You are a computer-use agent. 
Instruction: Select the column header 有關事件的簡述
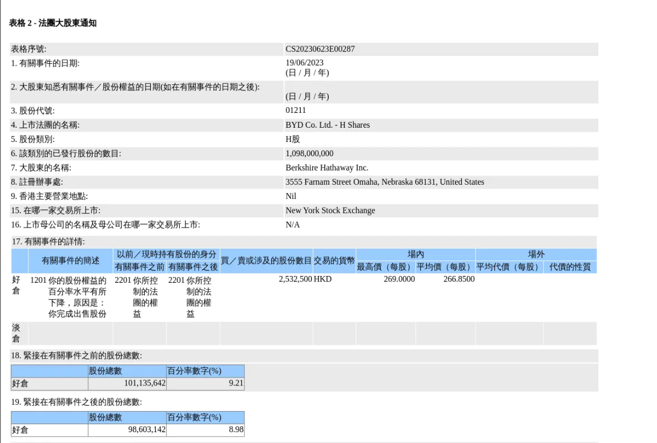(x=70, y=261)
